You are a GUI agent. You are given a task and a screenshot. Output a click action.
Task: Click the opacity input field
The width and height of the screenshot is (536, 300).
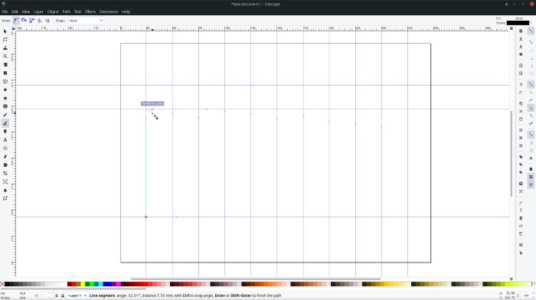(44, 295)
